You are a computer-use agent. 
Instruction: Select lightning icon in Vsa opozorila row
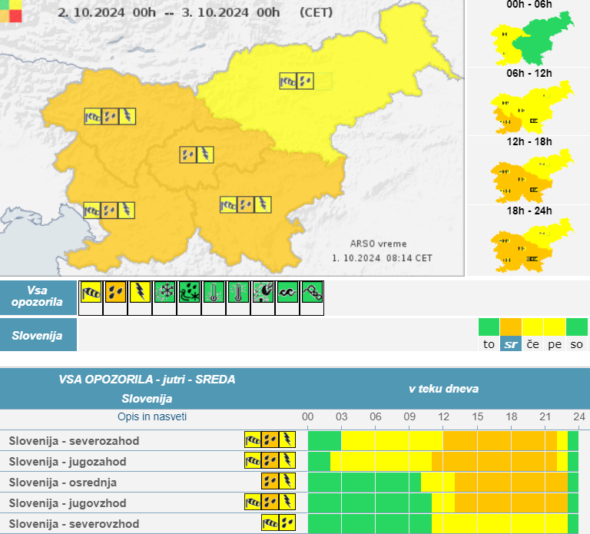[141, 293]
